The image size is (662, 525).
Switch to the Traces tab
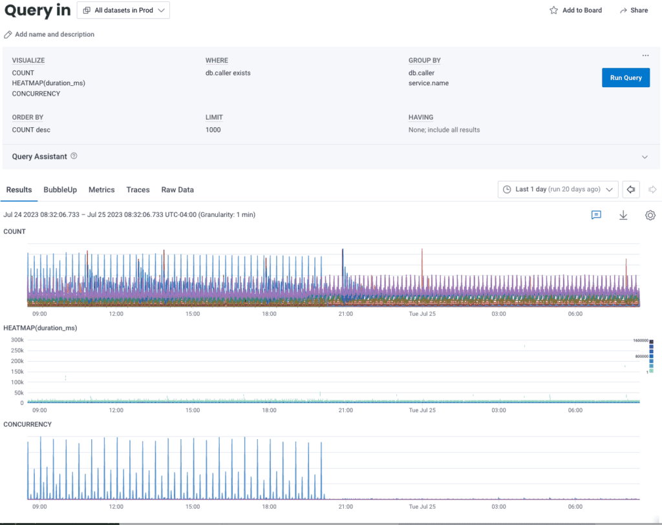pyautogui.click(x=138, y=190)
